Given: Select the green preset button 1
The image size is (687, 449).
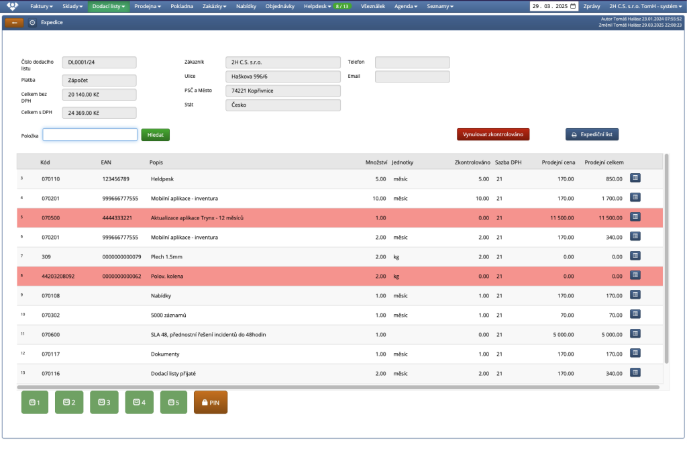Looking at the screenshot, I should (x=35, y=403).
